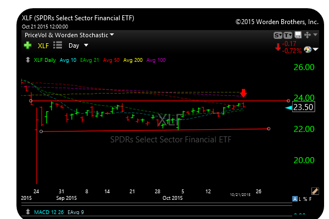The image size is (329, 219).
Task: Open the gray dropdown arrow beside the move icon
Action: tap(315, 34)
